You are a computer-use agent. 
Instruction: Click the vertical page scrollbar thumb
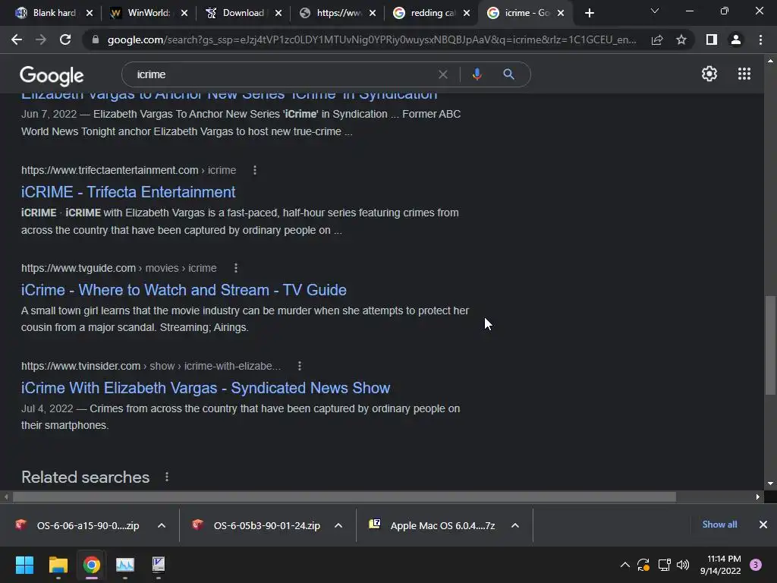click(770, 345)
